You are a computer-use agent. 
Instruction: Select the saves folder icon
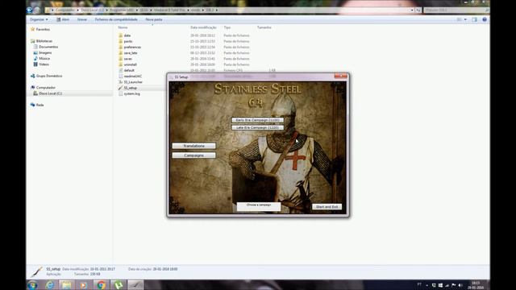120,59
